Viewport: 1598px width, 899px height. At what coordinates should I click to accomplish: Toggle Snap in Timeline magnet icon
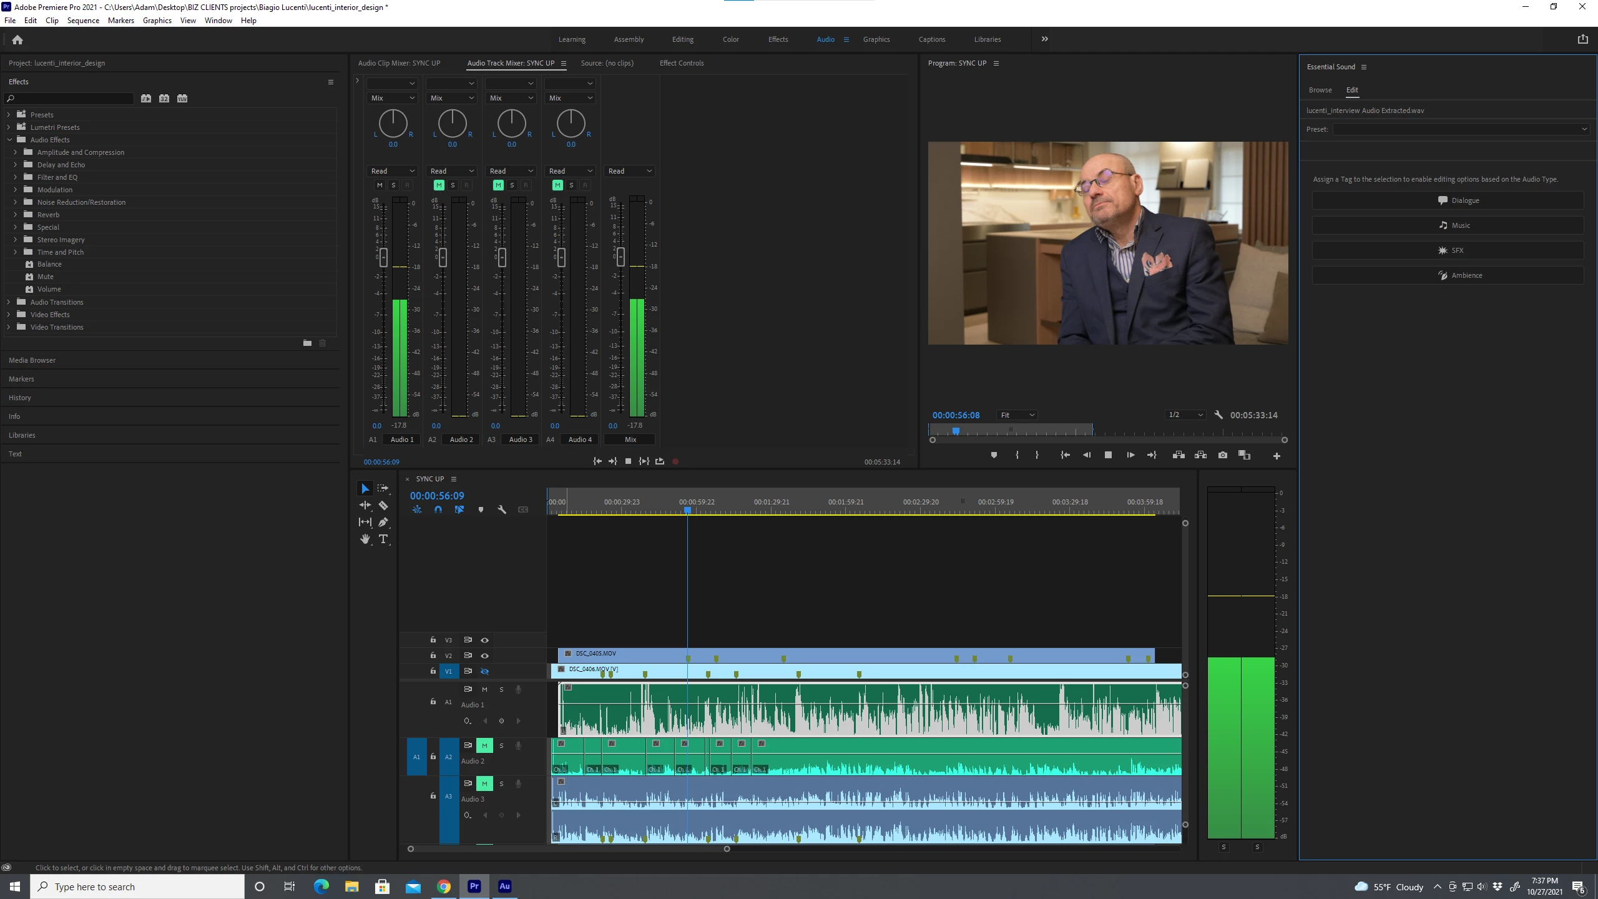438,509
